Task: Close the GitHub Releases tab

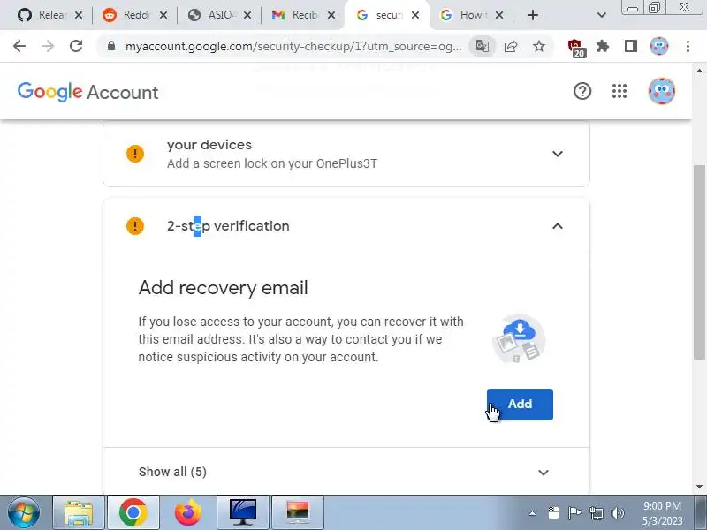Action: (79, 15)
